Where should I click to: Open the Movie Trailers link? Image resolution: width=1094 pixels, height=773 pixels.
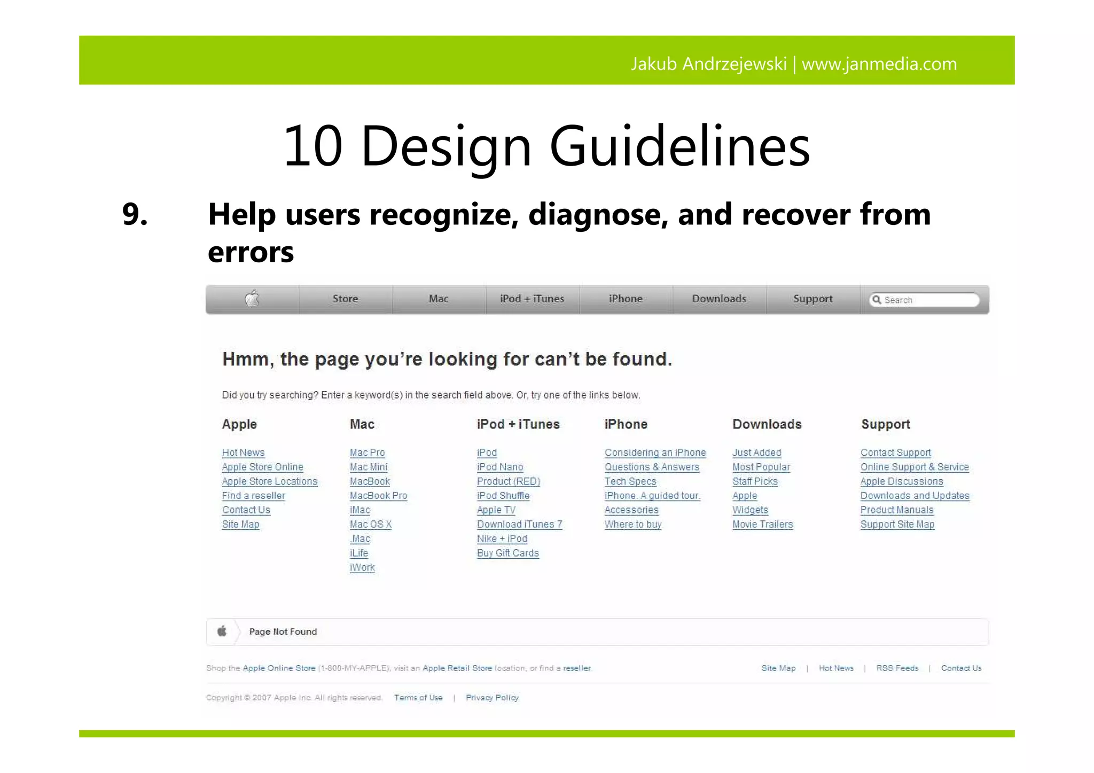click(x=762, y=525)
